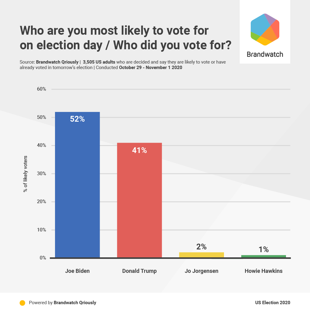This screenshot has width=310, height=313.
Task: Click the green Howie Hawkins bar
Action: [263, 256]
